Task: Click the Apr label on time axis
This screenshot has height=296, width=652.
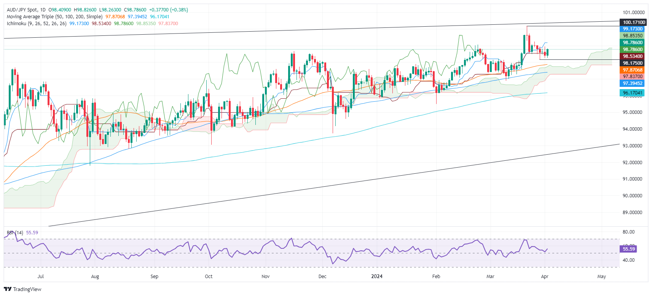Action: pos(545,277)
